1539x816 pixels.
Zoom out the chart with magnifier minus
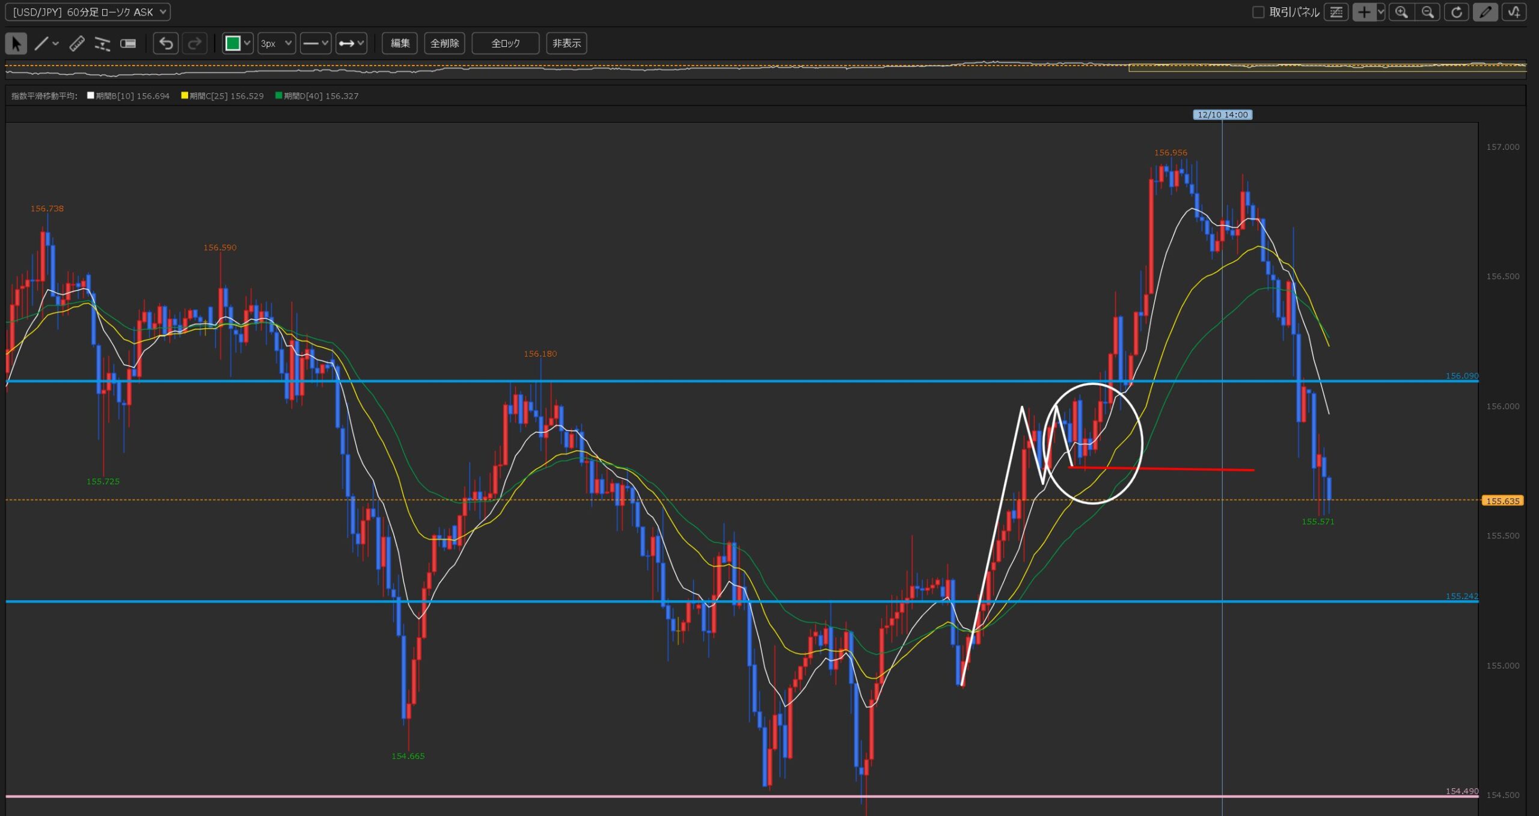(x=1428, y=12)
